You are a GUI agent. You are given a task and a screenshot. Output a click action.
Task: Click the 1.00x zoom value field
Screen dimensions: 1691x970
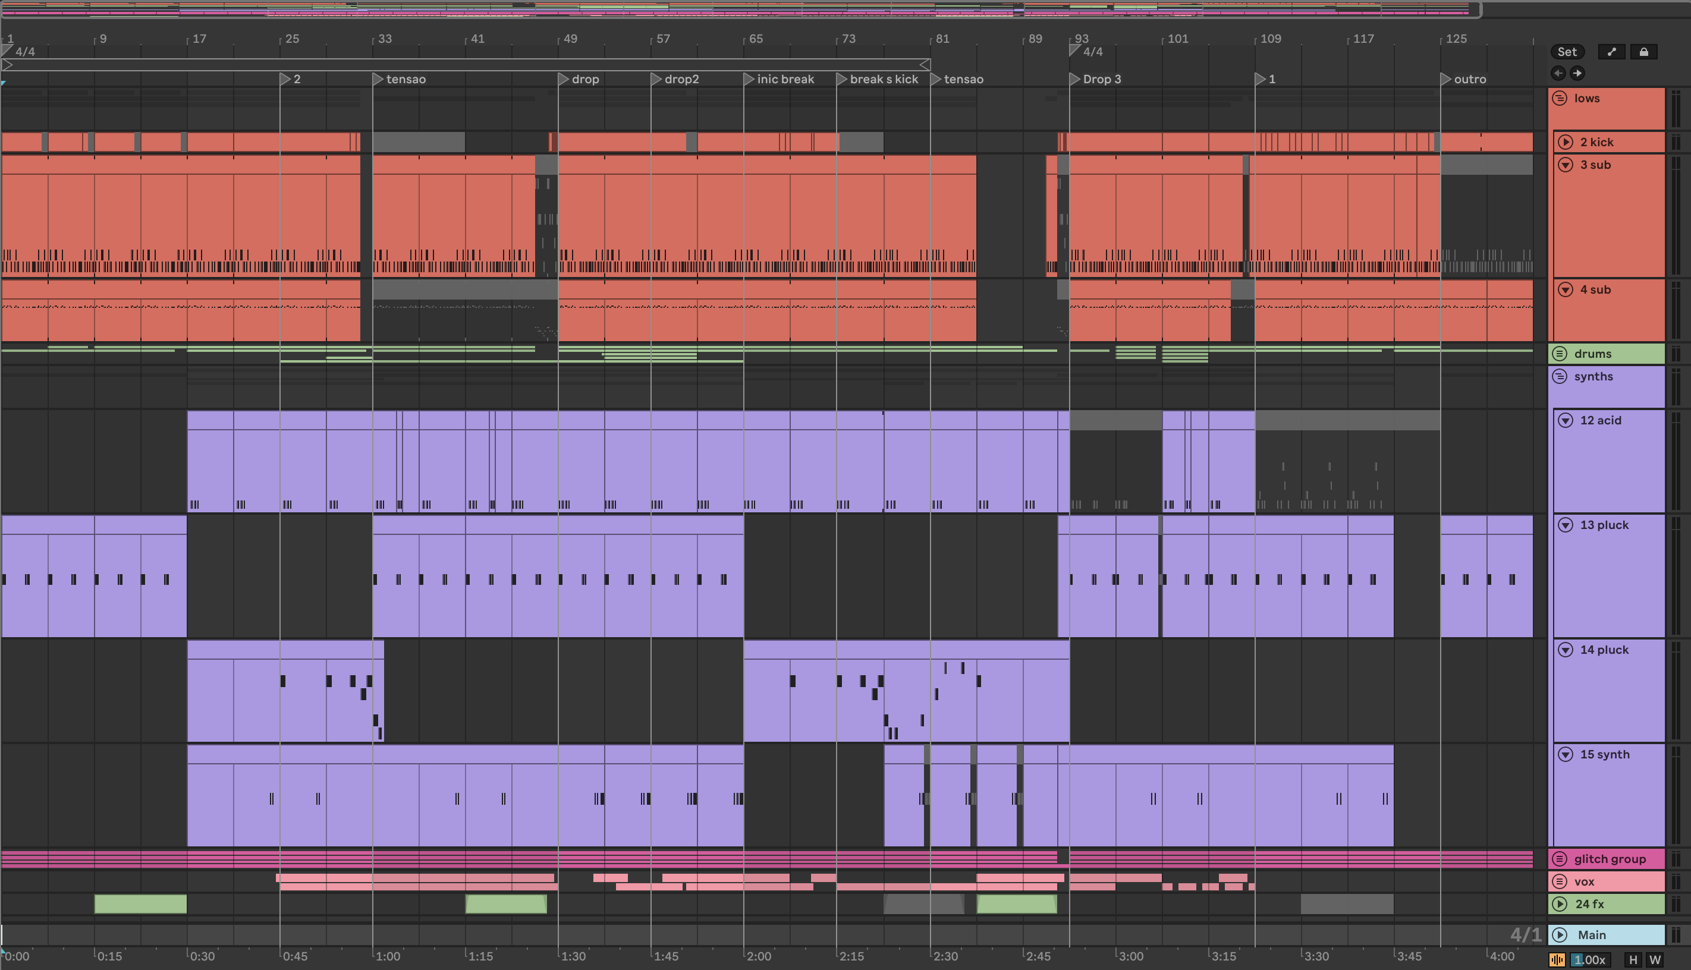tap(1589, 960)
